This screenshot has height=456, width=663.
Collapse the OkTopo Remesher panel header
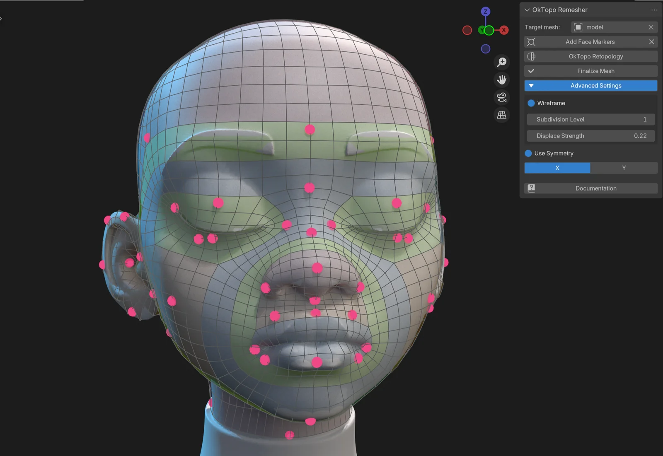(527, 10)
